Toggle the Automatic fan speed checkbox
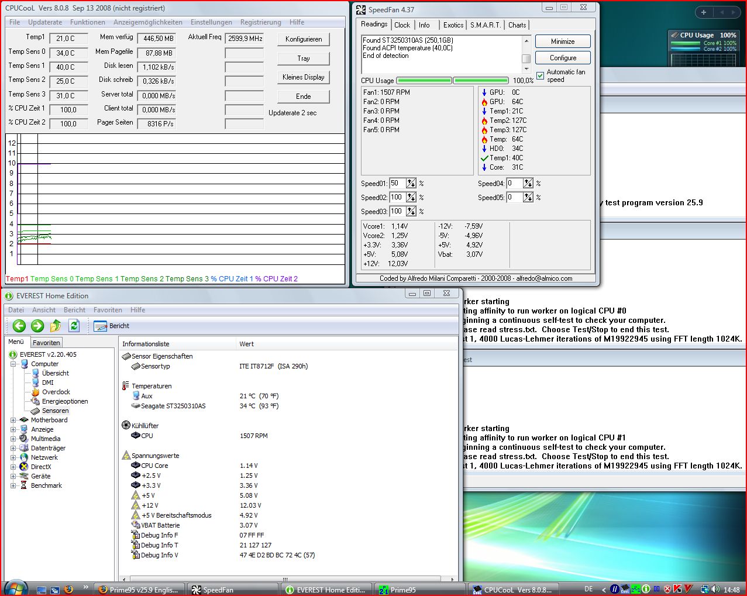The height and width of the screenshot is (596, 747). pos(541,75)
